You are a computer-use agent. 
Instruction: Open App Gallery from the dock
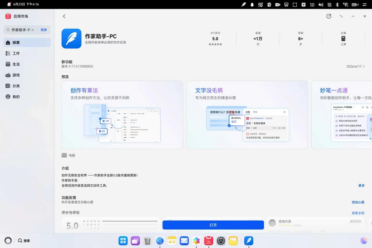(x=209, y=241)
